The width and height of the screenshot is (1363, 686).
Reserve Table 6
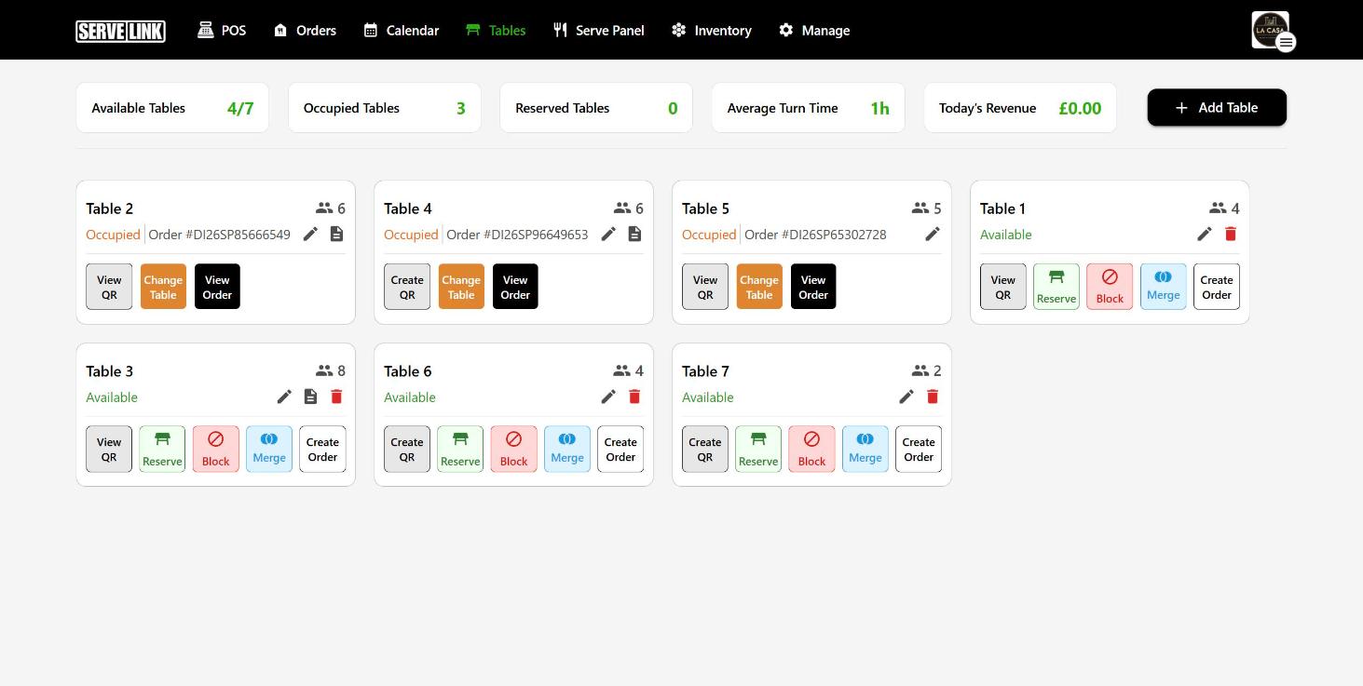[460, 450]
